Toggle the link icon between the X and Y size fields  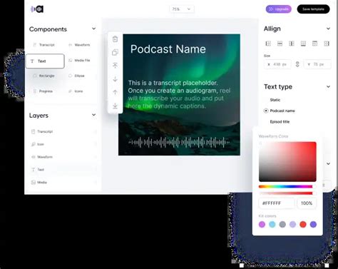(297, 64)
